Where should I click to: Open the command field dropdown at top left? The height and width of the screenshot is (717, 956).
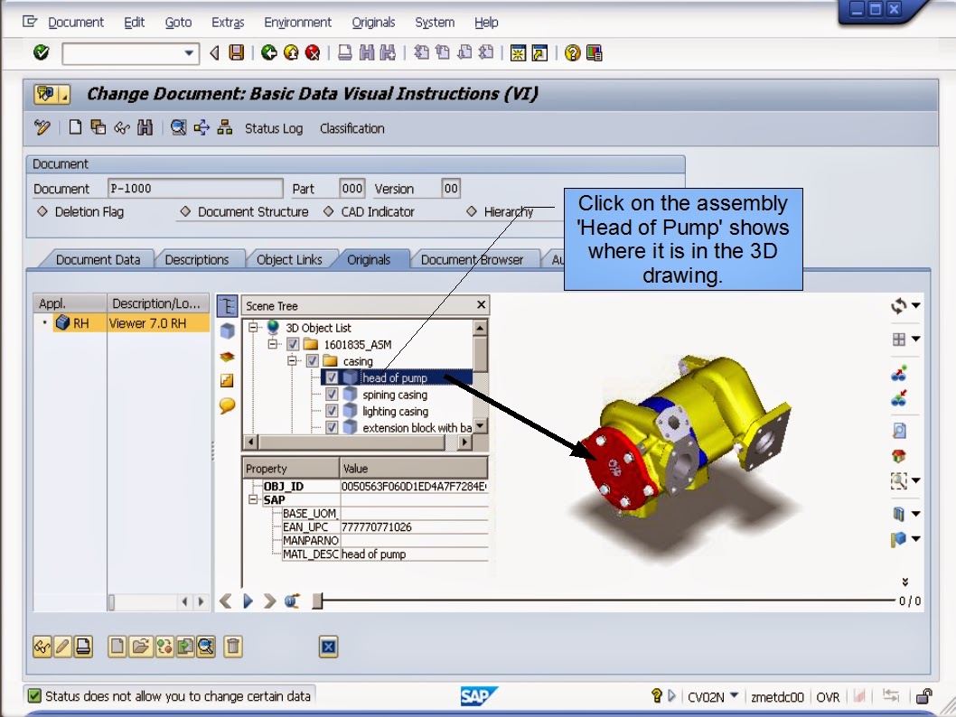pyautogui.click(x=189, y=53)
